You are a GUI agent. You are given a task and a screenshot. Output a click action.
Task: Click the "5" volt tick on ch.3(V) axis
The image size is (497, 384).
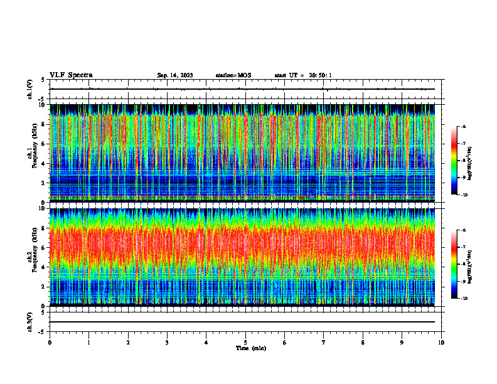tap(43, 312)
